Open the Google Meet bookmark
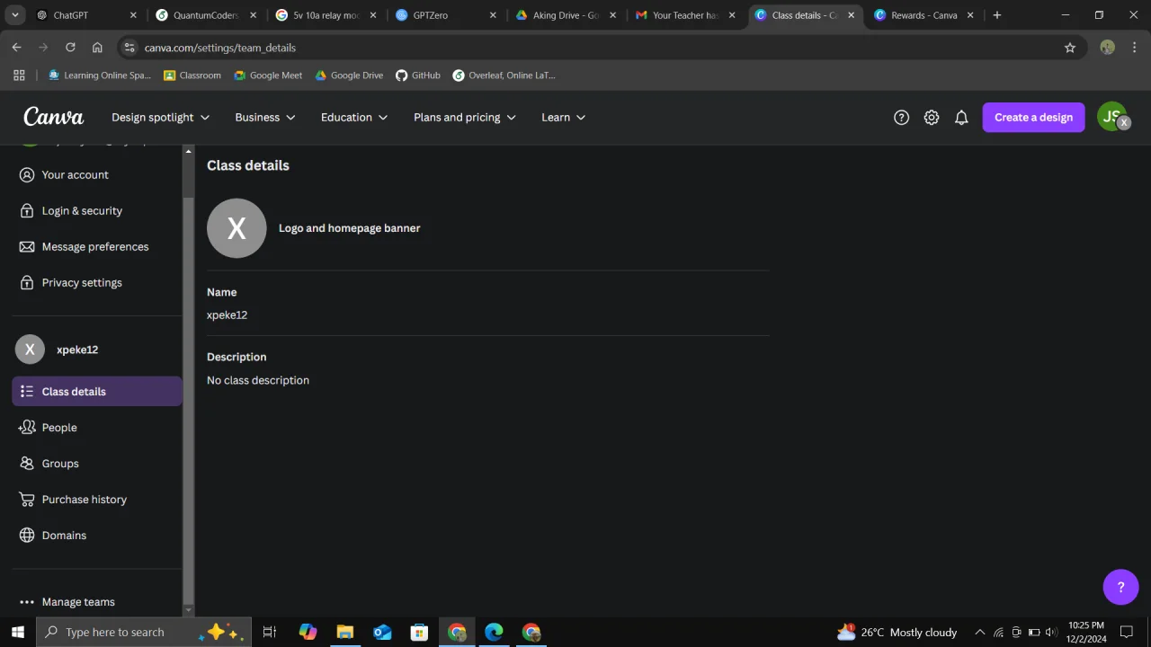 point(268,75)
